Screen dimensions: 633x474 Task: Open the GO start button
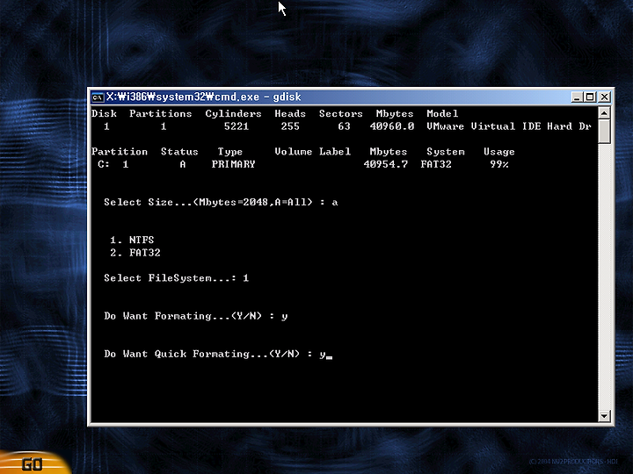[33, 463]
